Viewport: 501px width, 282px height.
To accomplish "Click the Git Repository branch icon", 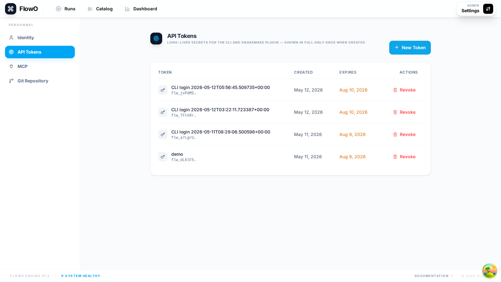I will 11,81.
